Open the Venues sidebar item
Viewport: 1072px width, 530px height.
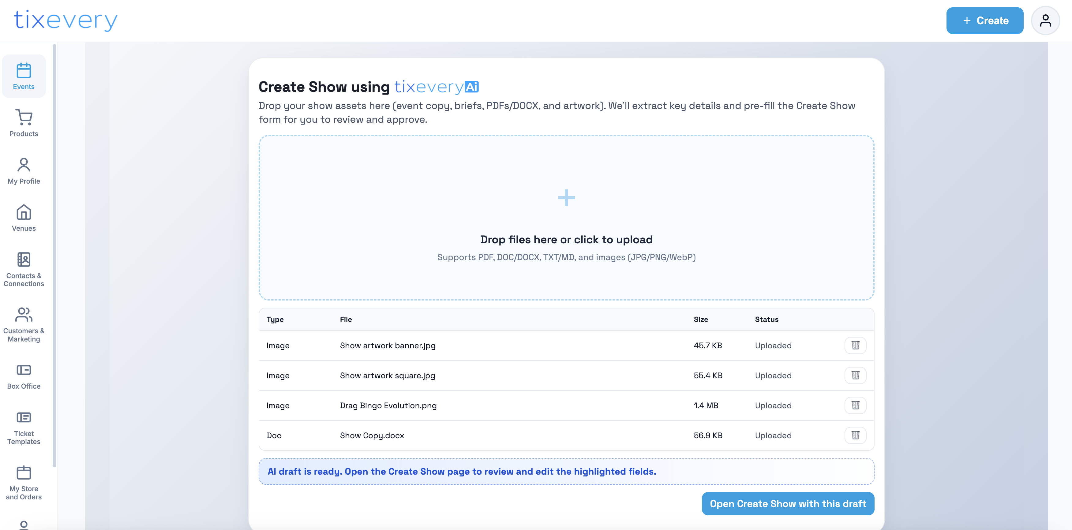point(24,218)
